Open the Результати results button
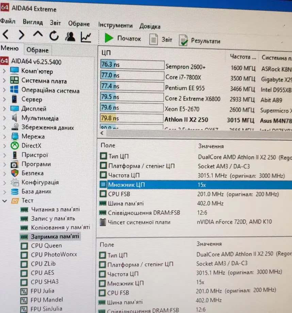Viewport: 292px width, 313px height. 200,40
